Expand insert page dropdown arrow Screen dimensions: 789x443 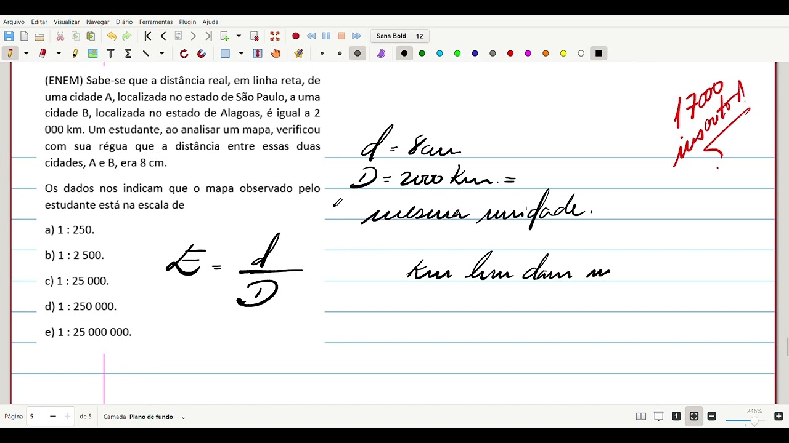click(239, 36)
